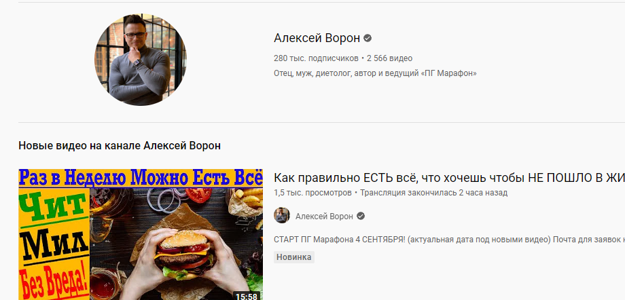Open Алексей Ворон channel avatar photo
This screenshot has height=300, width=625.
[141, 60]
